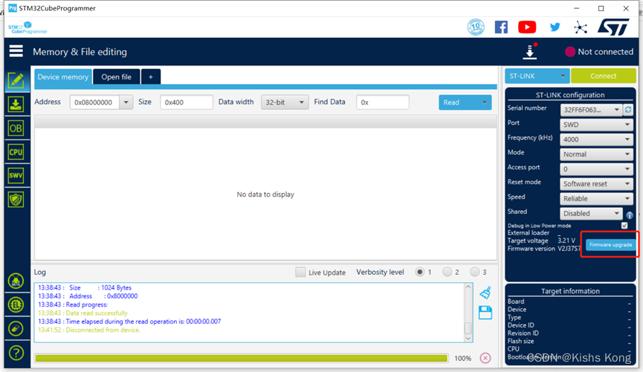The image size is (643, 372).
Task: Expand the Address dropdown arrow
Action: [x=126, y=102]
